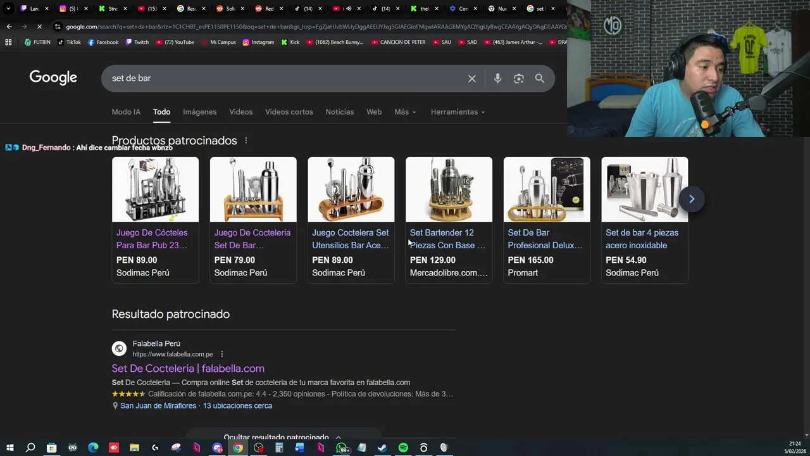Click the PEN 165.00 Promart product image
This screenshot has width=810, height=456.
[x=547, y=189]
